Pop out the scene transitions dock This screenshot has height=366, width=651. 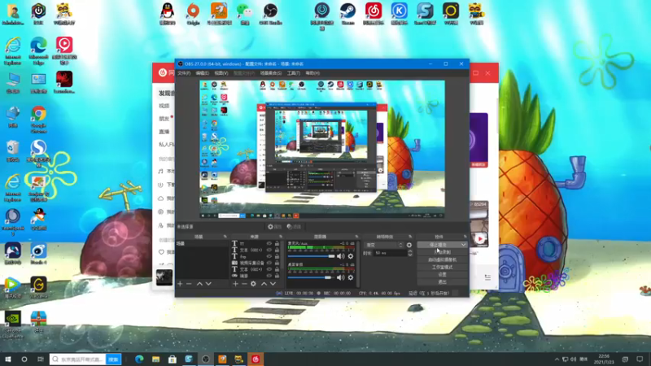click(410, 237)
